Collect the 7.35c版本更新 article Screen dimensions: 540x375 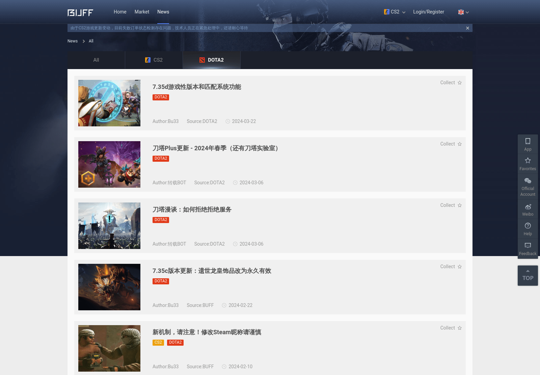point(451,267)
